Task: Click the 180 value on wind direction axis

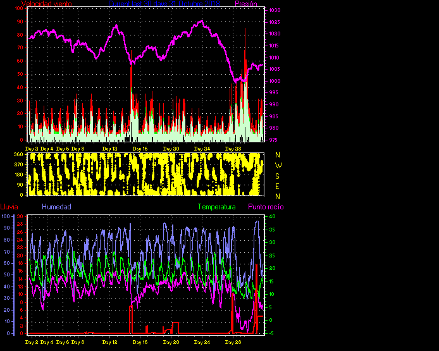Action: 20,175
